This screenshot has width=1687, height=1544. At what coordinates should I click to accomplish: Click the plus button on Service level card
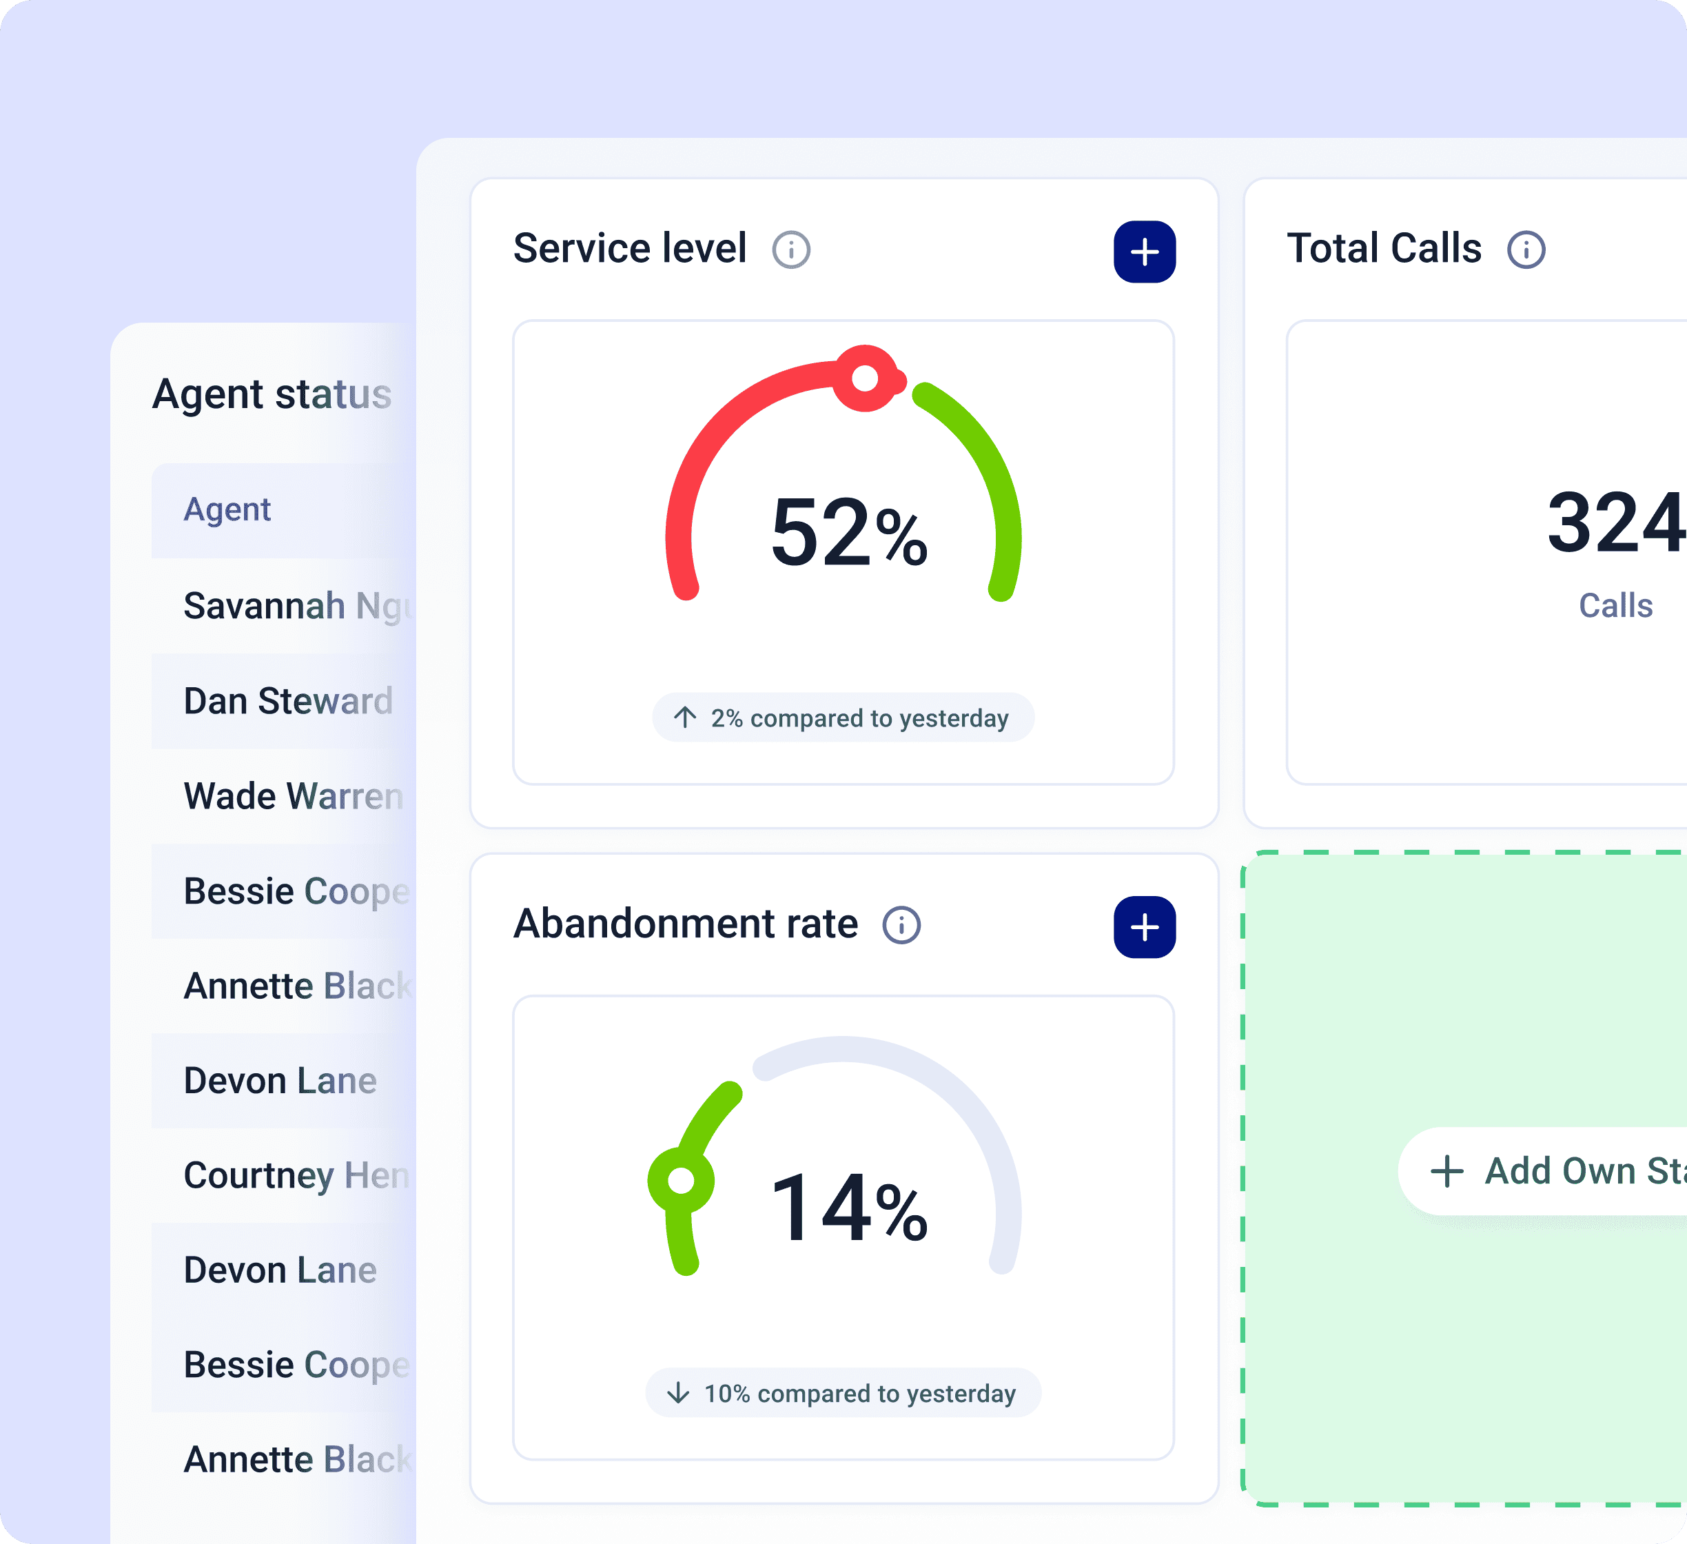click(x=1144, y=252)
